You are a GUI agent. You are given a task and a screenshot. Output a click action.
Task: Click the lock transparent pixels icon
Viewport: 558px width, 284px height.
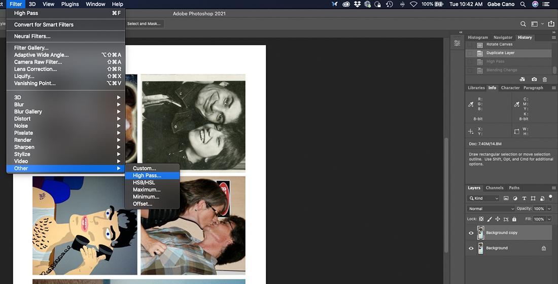point(481,219)
